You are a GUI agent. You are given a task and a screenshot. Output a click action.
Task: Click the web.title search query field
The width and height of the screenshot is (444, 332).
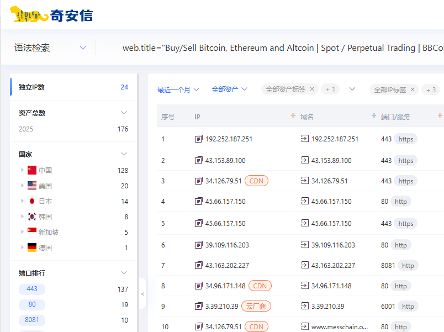(x=283, y=48)
